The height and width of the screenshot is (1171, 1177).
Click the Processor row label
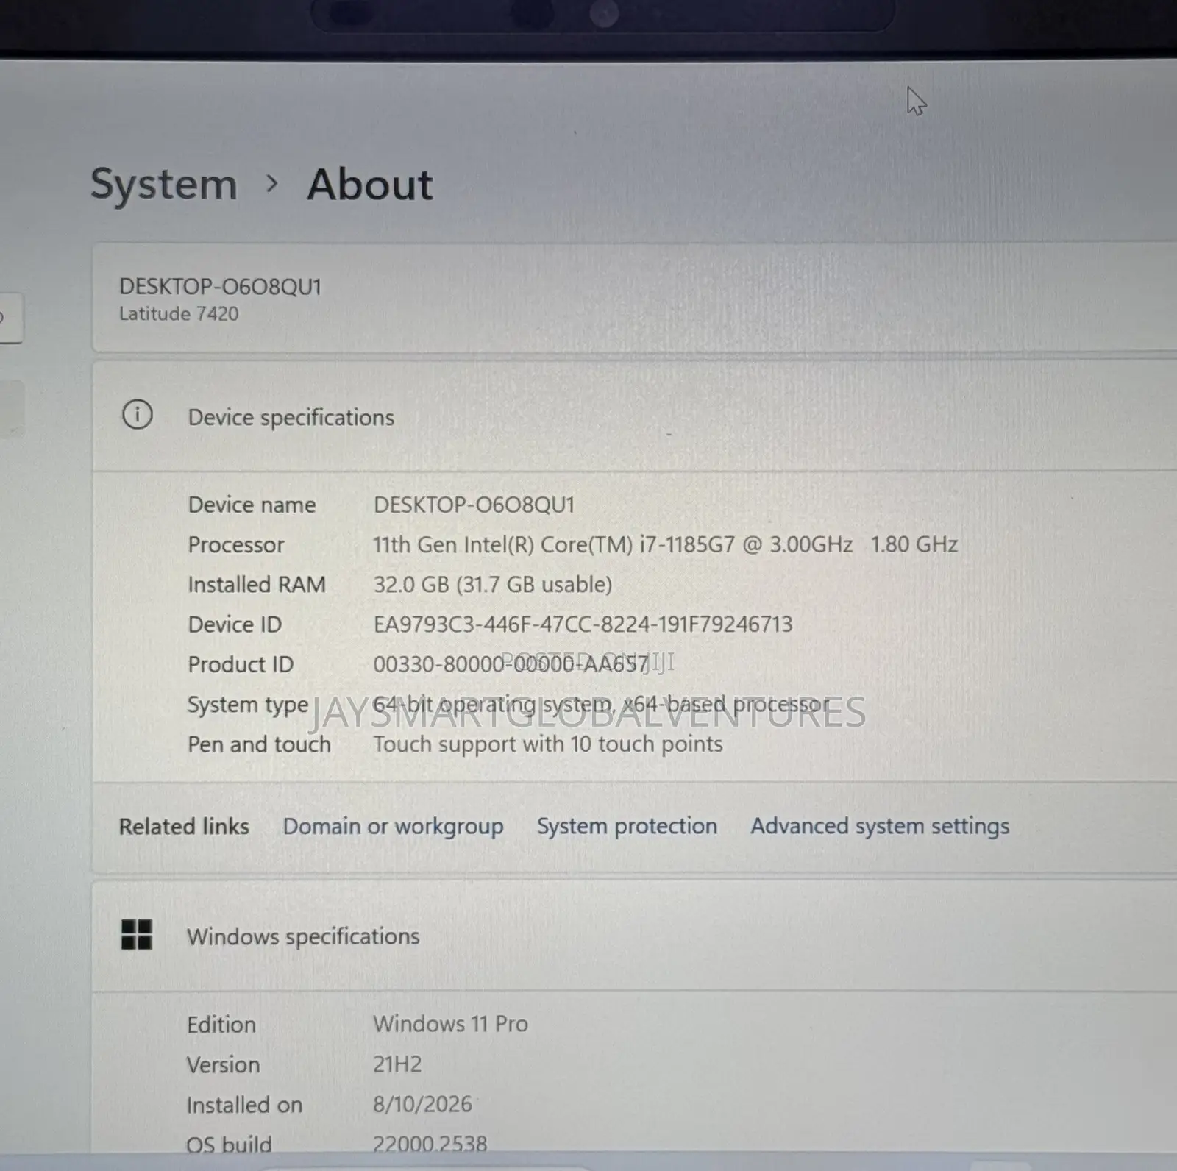(x=236, y=545)
